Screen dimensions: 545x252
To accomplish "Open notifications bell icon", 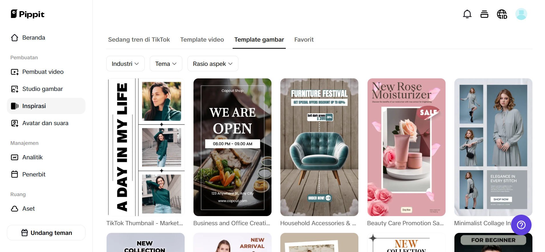I will tap(467, 14).
